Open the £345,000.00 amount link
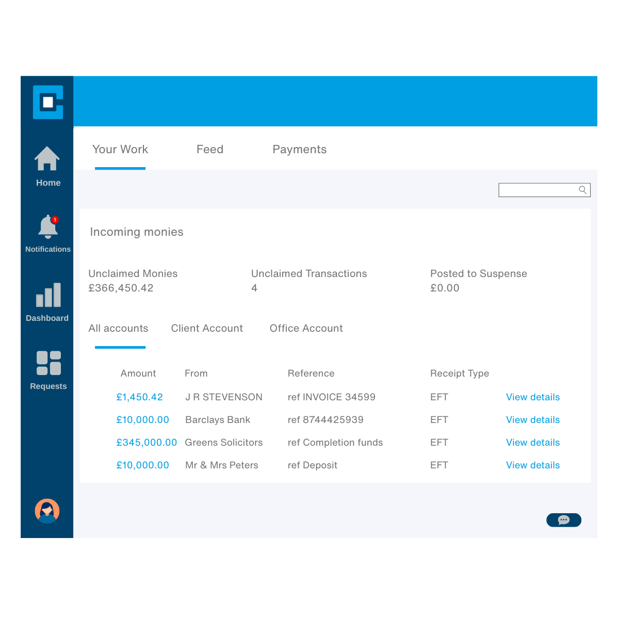This screenshot has height=619, width=619. 146,443
